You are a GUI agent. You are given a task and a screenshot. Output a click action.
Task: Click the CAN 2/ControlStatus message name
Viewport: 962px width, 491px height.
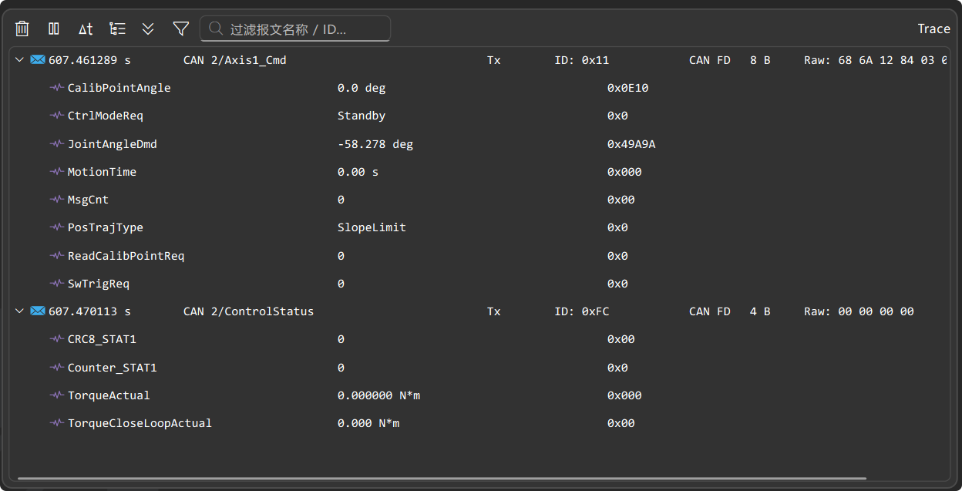[x=249, y=311]
